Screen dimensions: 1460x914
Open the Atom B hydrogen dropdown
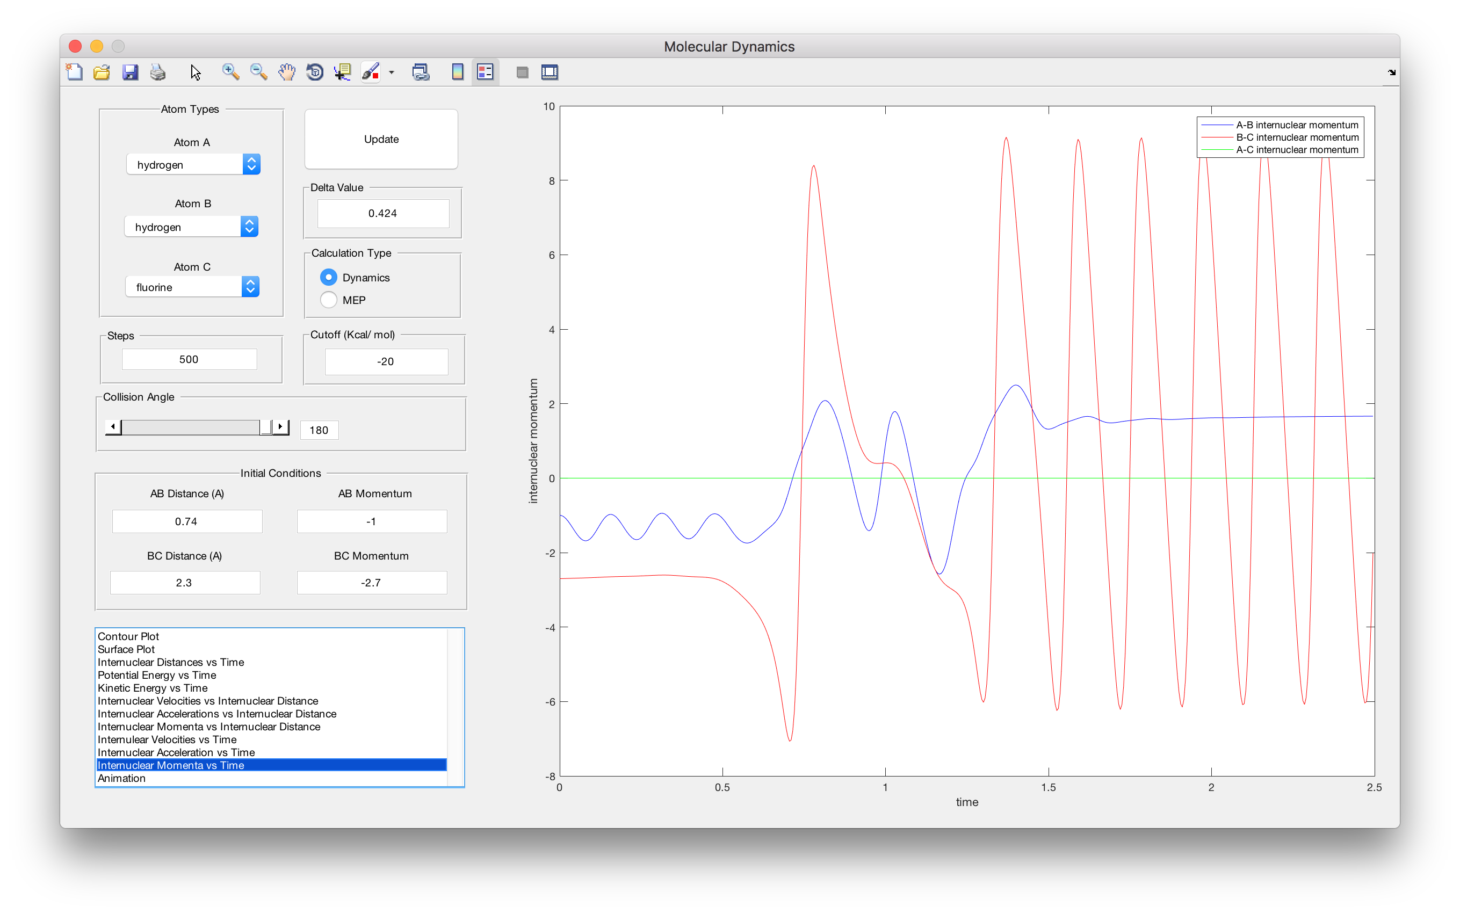point(191,227)
